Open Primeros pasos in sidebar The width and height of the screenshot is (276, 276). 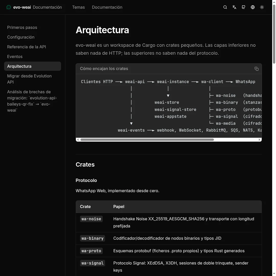point(32,27)
